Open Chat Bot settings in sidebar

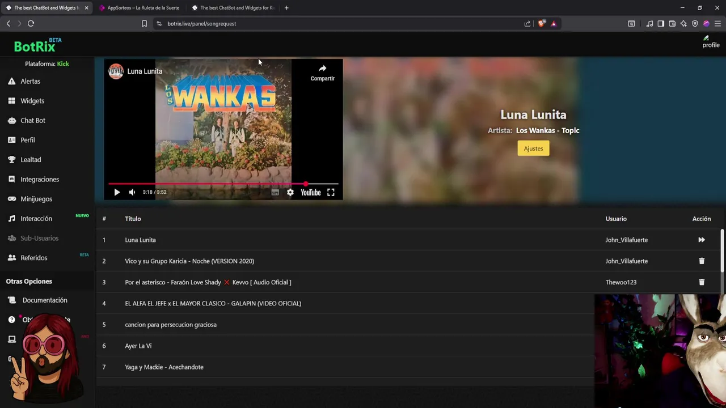[x=33, y=120]
